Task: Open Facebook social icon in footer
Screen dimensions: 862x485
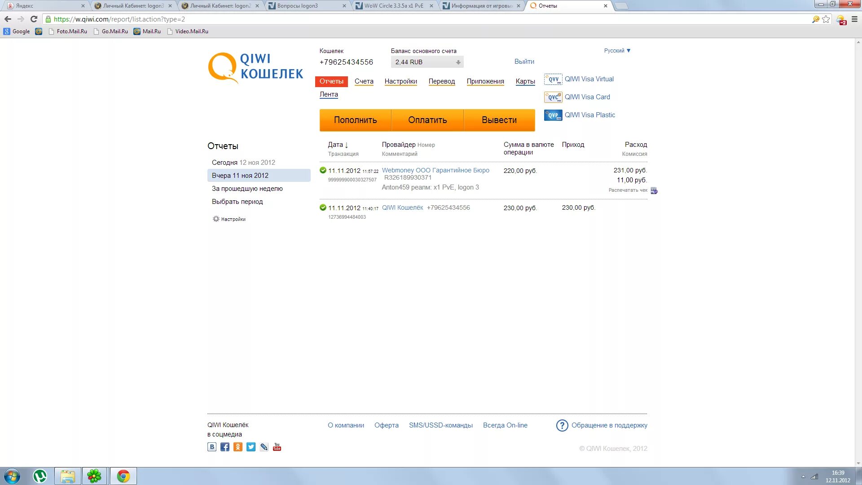Action: (225, 447)
